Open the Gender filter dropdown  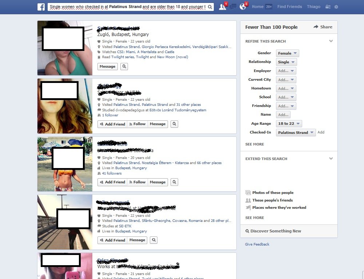pyautogui.click(x=287, y=53)
